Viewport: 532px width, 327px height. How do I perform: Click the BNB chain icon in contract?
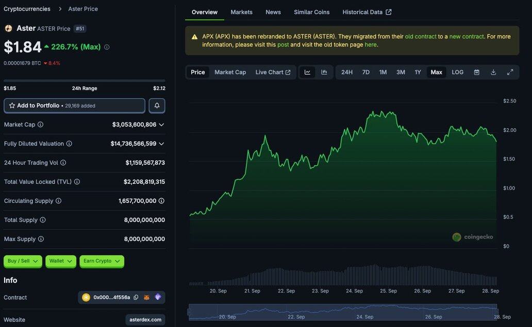click(86, 297)
